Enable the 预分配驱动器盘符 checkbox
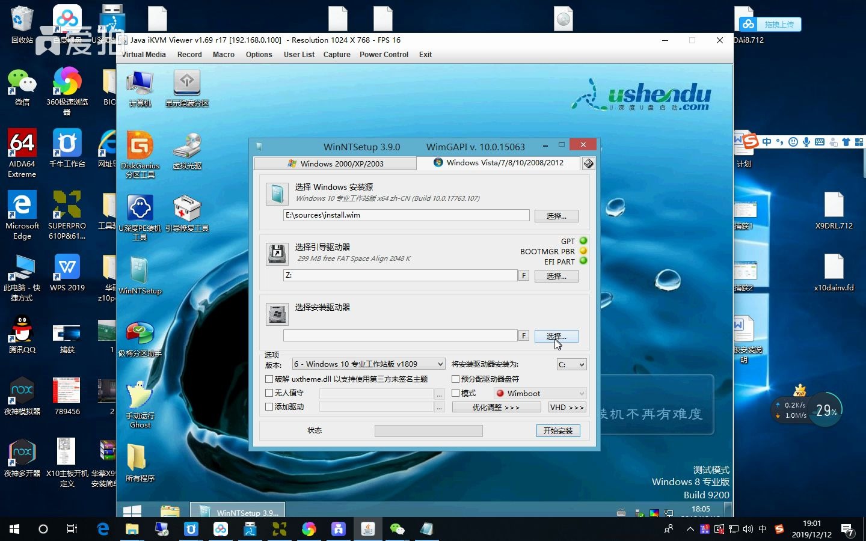The height and width of the screenshot is (541, 866). tap(456, 379)
